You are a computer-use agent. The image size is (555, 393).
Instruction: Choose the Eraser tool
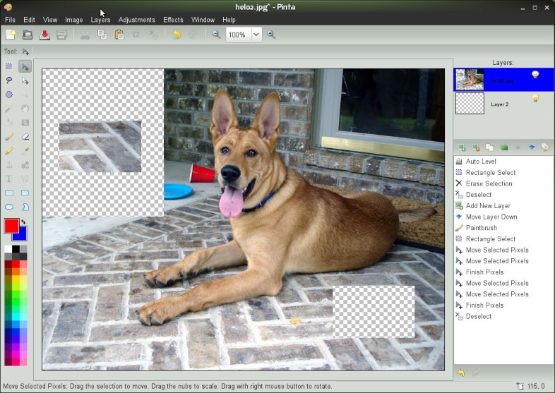(x=25, y=137)
